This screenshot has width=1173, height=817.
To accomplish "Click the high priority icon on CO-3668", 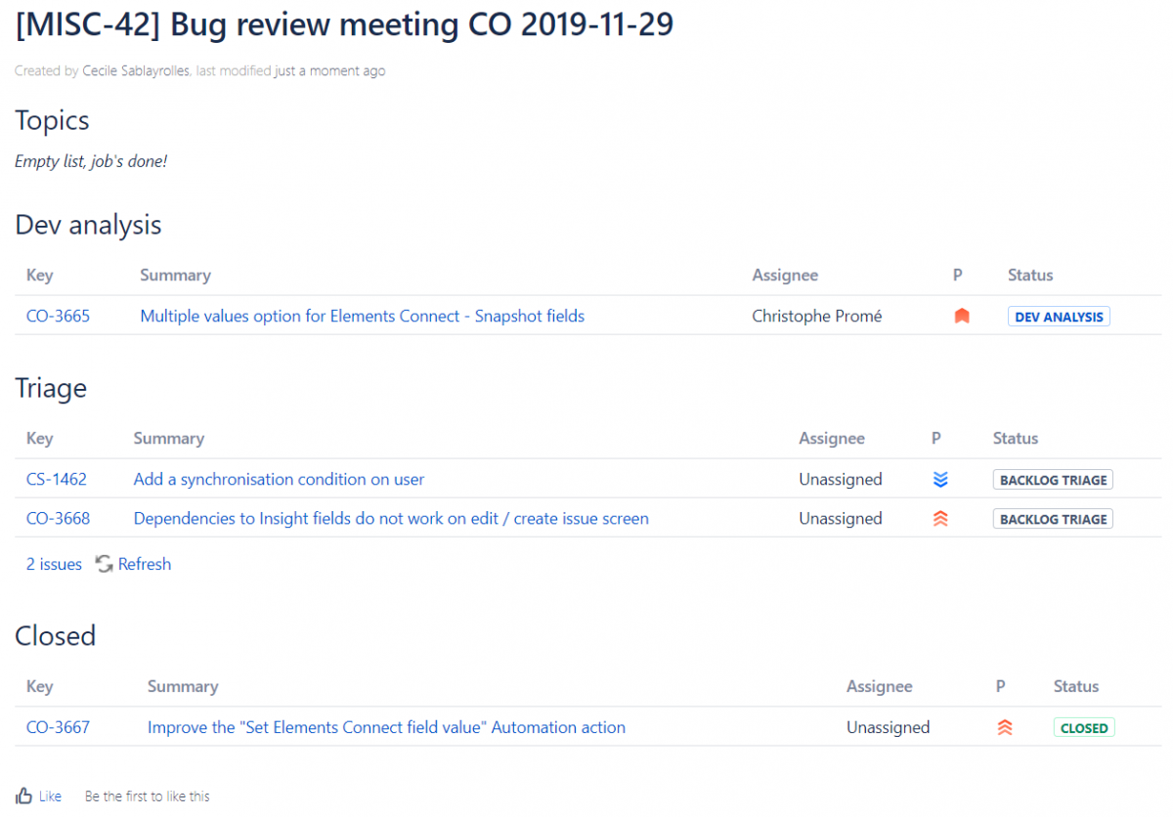I will click(x=939, y=518).
